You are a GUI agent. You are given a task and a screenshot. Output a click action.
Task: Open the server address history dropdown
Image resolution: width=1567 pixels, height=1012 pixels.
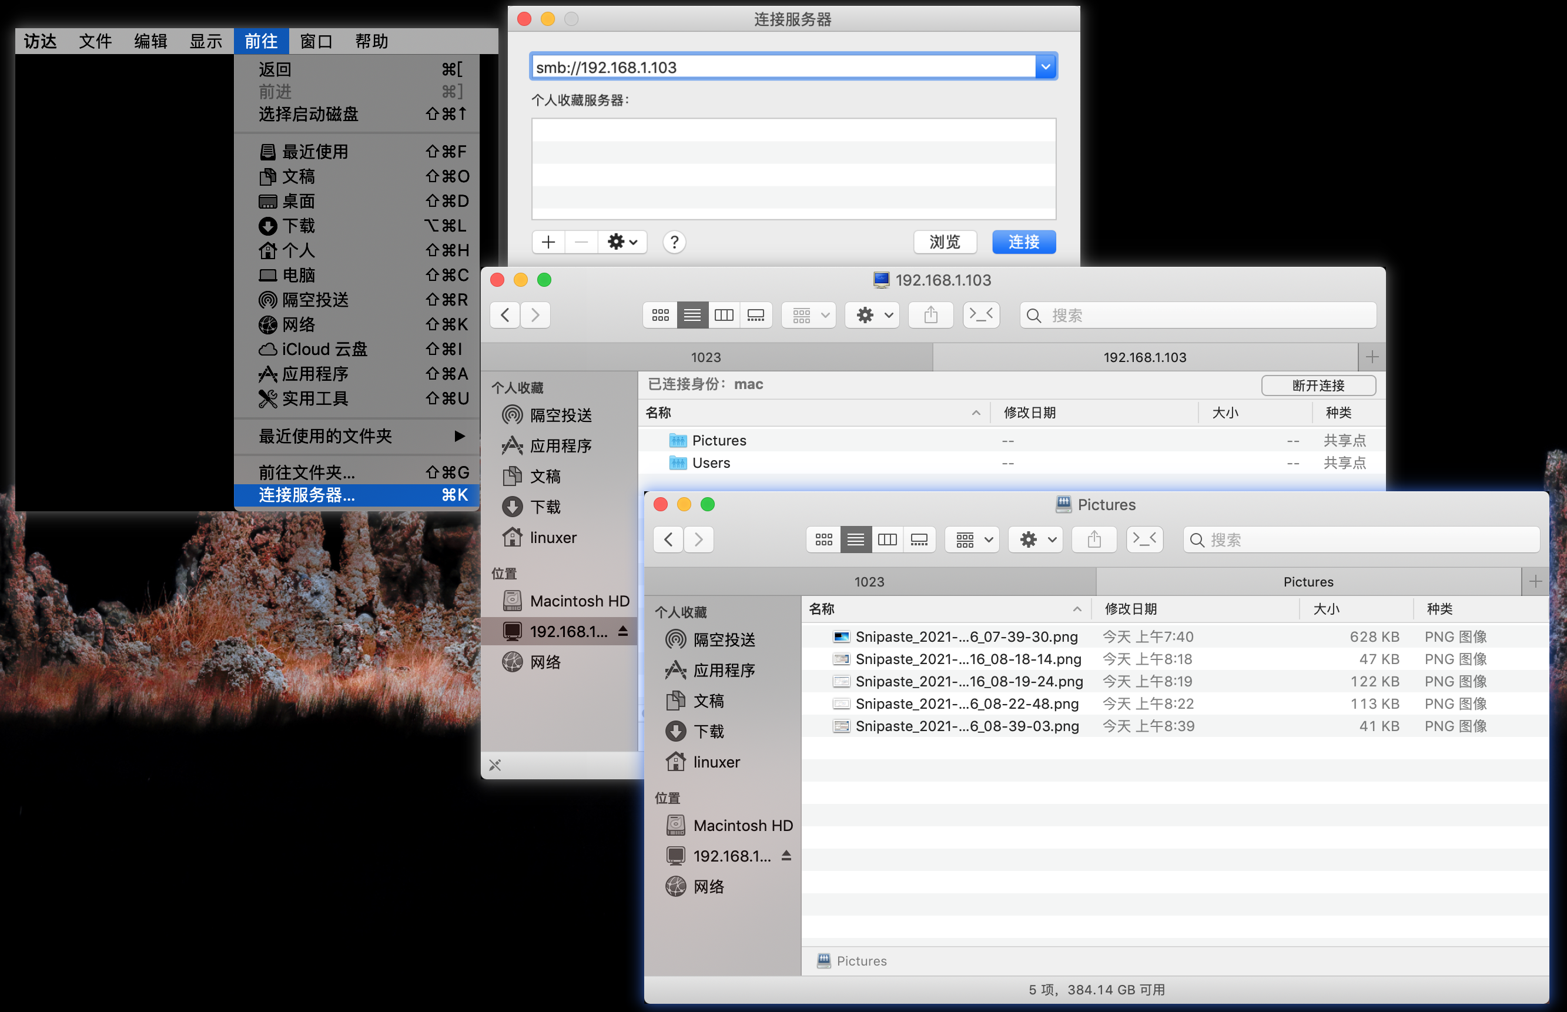(1044, 66)
